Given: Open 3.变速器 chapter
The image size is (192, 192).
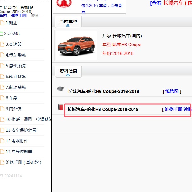Looking at the screenshot, I should point(14,44).
